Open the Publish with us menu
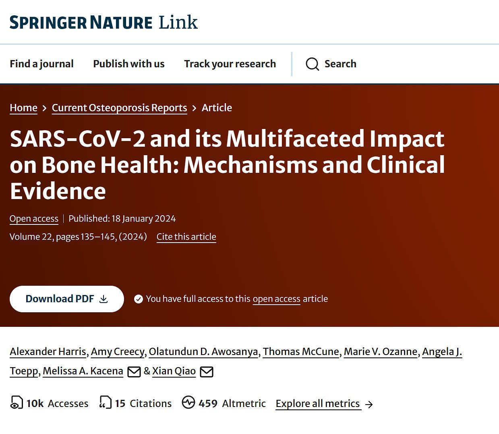Screen dimensions: 499x434 (x=129, y=64)
